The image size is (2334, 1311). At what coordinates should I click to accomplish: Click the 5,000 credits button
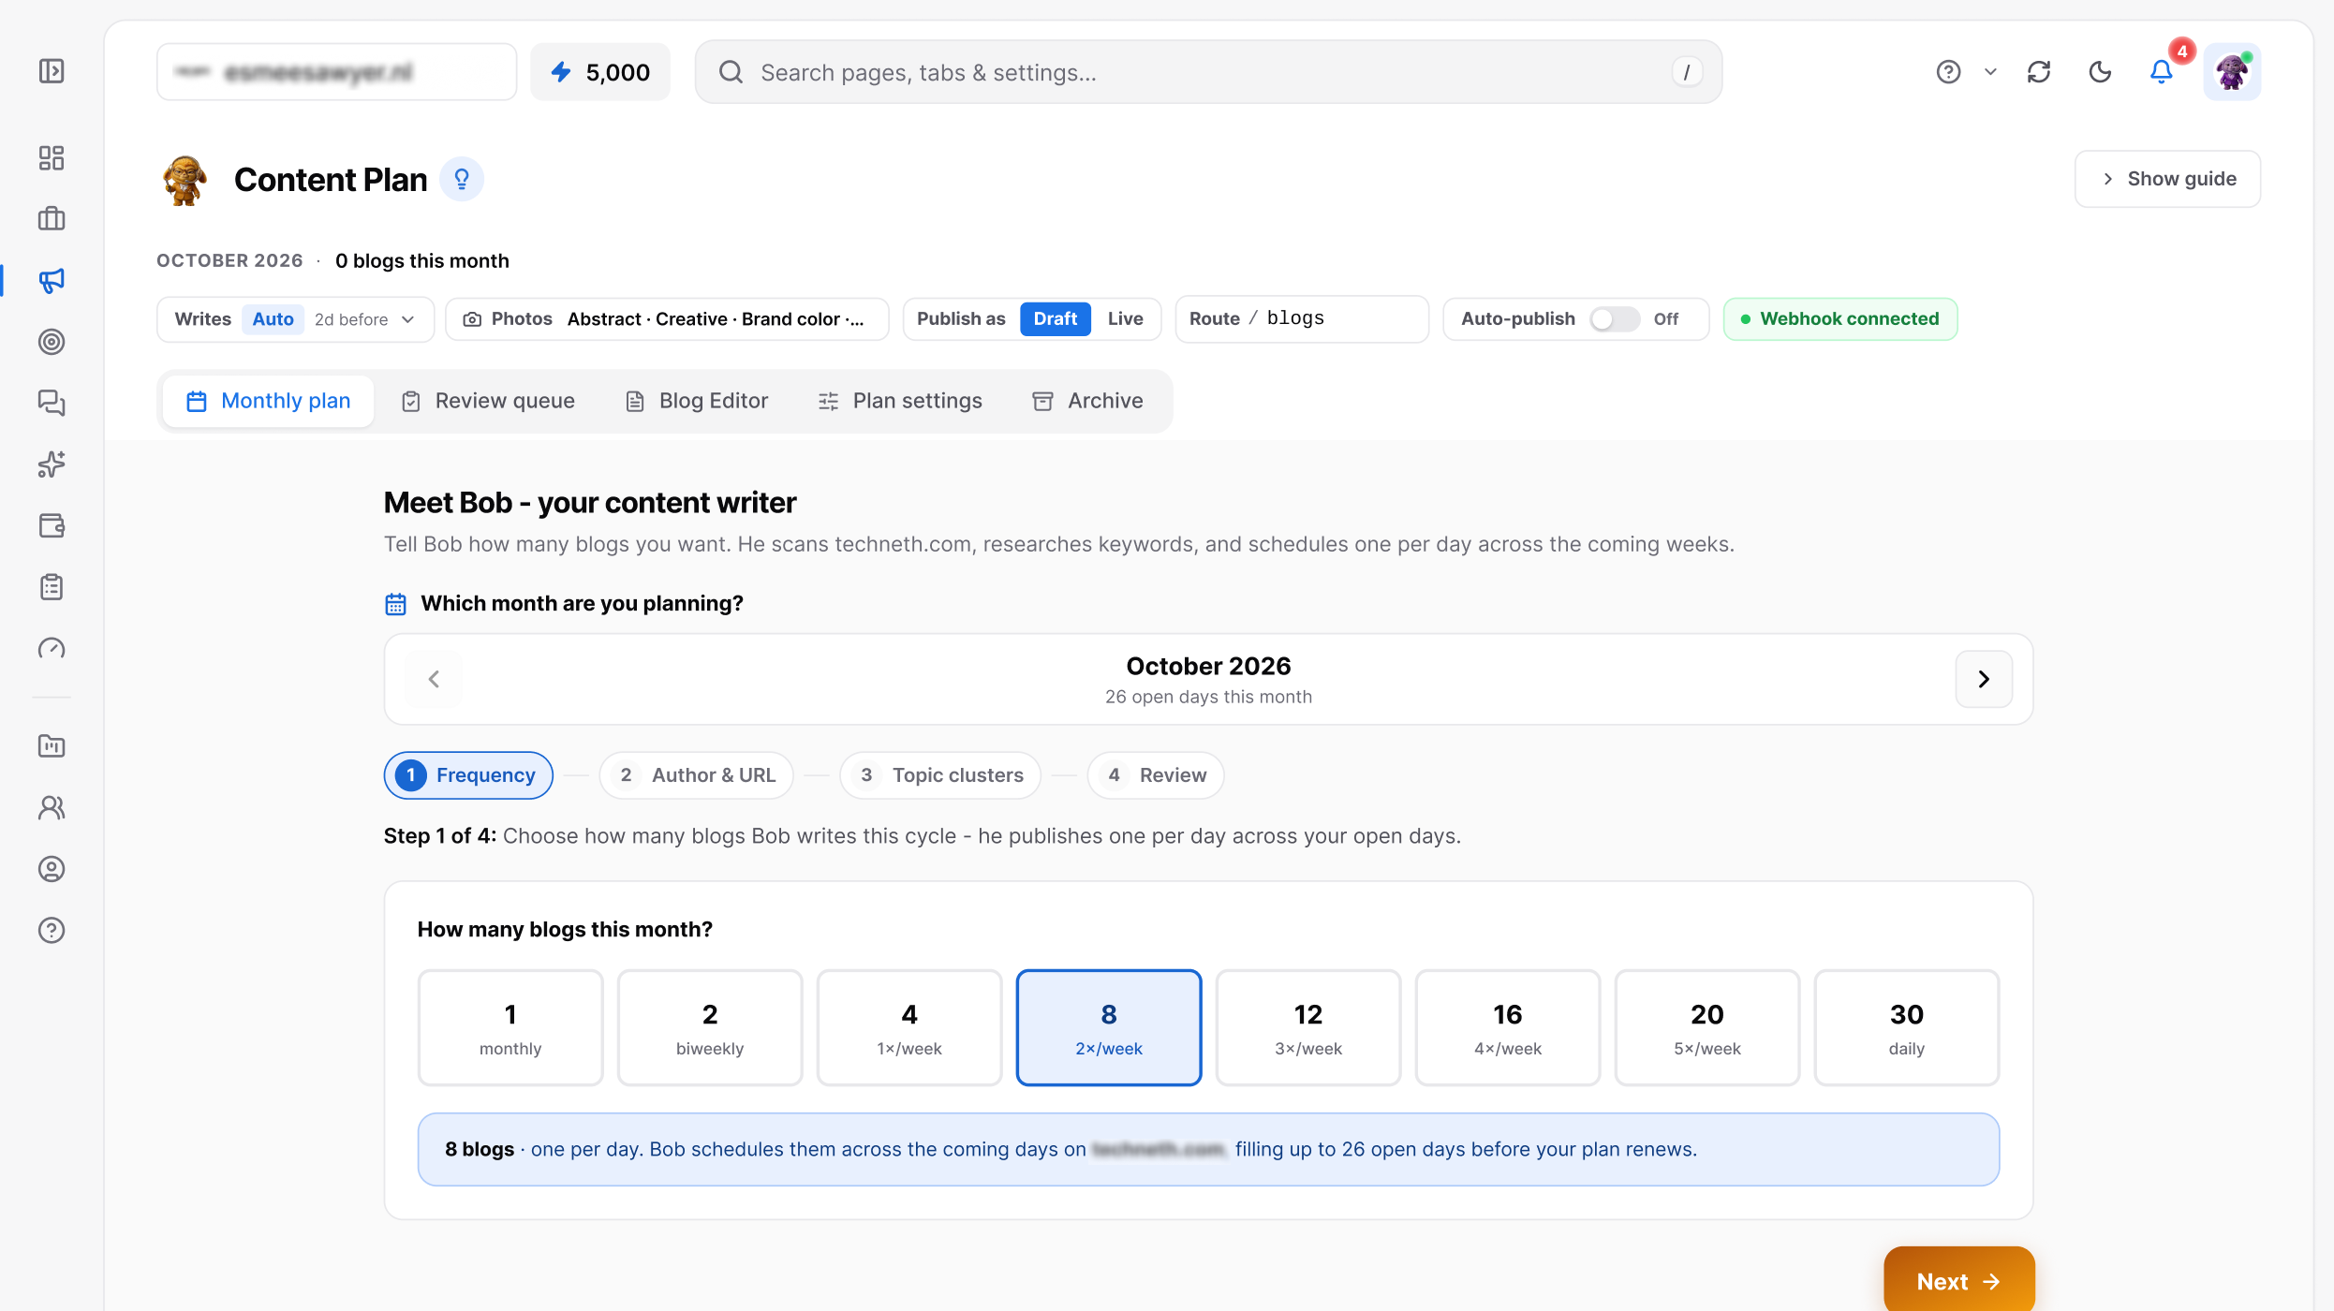pyautogui.click(x=600, y=72)
